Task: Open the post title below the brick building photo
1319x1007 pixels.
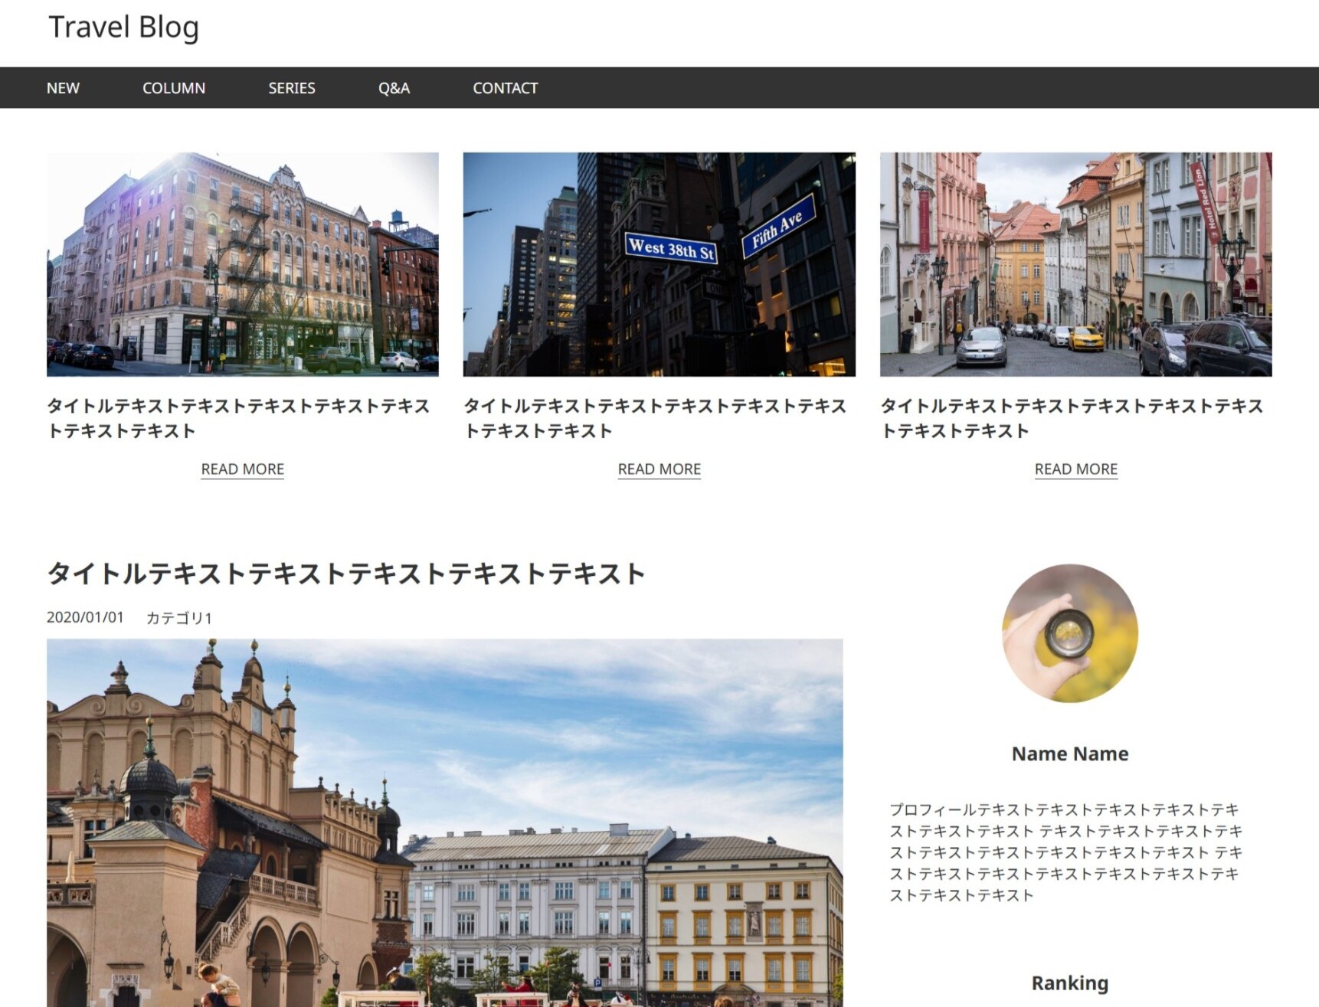Action: [237, 418]
